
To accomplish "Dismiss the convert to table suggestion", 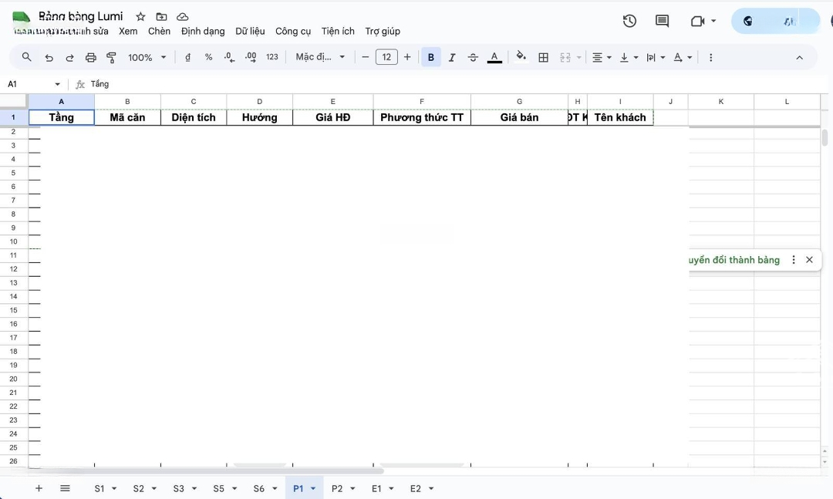I will click(809, 260).
